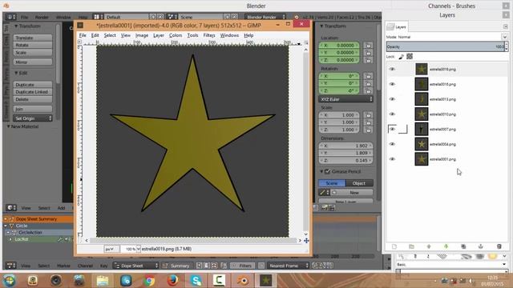513x288 pixels.
Task: Click the Blender Duplicate Linked button
Action: [x=32, y=92]
